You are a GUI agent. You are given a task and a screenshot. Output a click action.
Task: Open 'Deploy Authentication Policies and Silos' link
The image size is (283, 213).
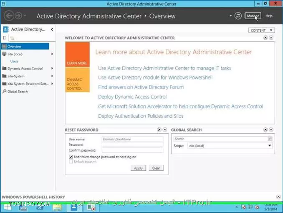[141, 116]
